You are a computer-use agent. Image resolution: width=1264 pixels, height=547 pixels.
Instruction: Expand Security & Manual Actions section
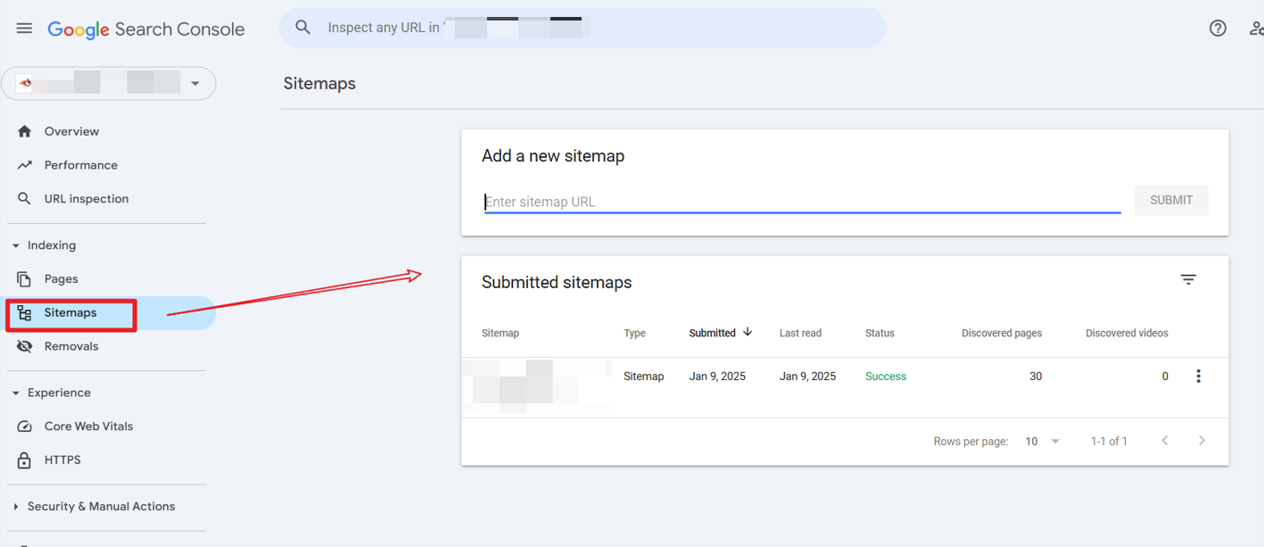click(101, 506)
